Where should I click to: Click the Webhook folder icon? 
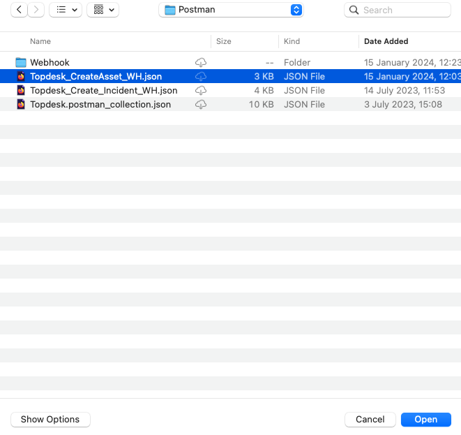pyautogui.click(x=21, y=62)
